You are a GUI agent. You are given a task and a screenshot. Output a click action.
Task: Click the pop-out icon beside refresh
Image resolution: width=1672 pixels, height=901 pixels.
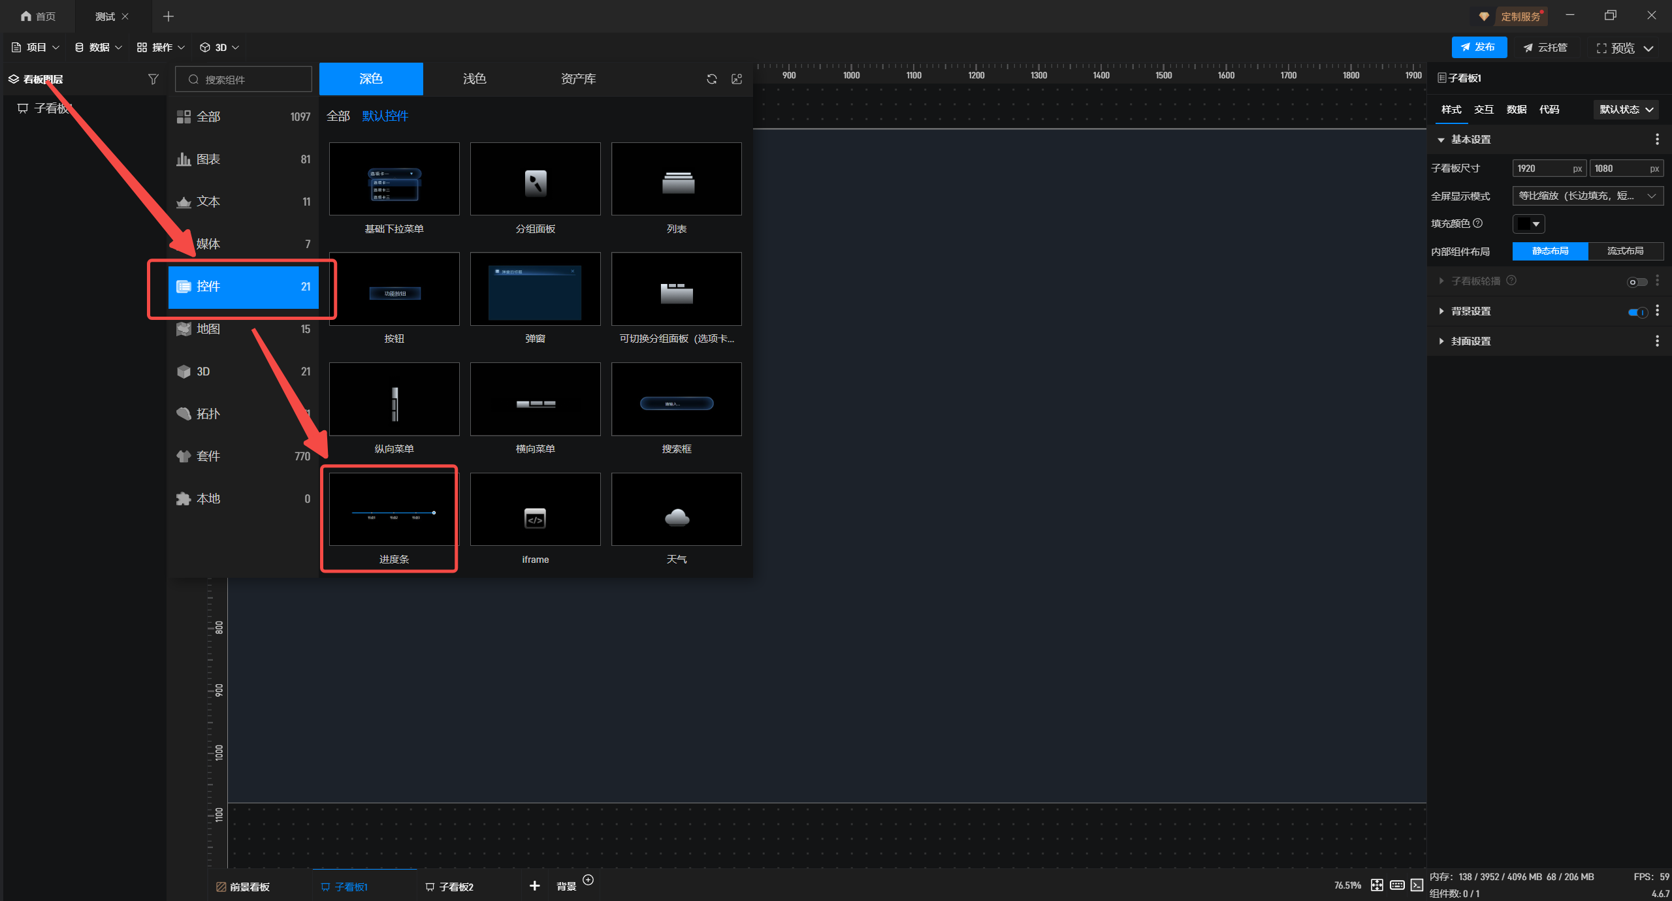[737, 79]
